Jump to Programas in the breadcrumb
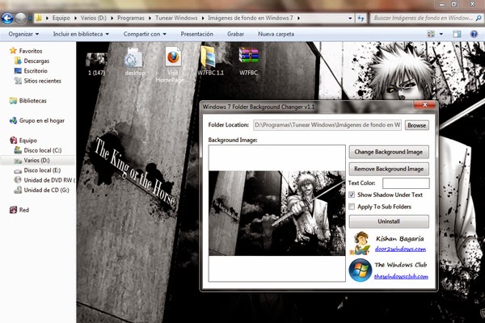 pos(131,19)
